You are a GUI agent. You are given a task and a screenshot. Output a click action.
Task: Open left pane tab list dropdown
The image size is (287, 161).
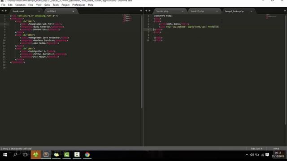(x=141, y=11)
